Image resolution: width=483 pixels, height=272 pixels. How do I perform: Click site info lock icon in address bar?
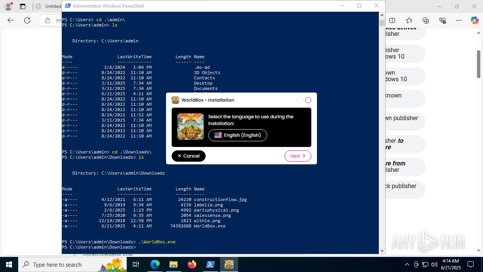48,20
